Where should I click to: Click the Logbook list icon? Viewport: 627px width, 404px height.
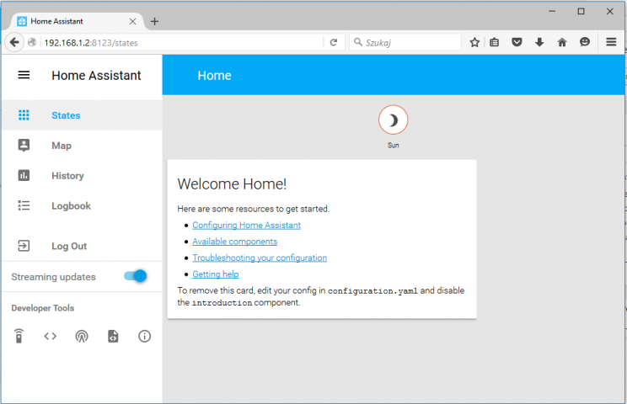(24, 205)
